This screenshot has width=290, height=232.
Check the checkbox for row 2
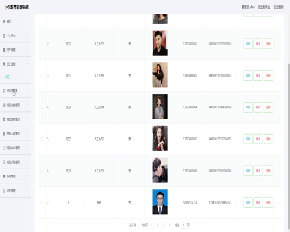pyautogui.click(x=41, y=43)
